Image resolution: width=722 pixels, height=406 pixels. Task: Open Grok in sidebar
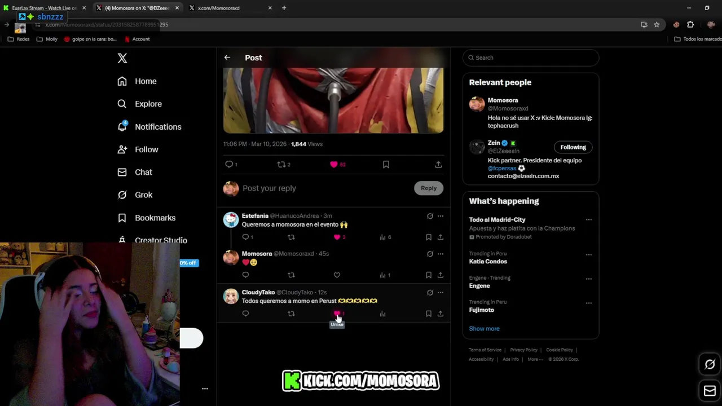click(x=135, y=195)
